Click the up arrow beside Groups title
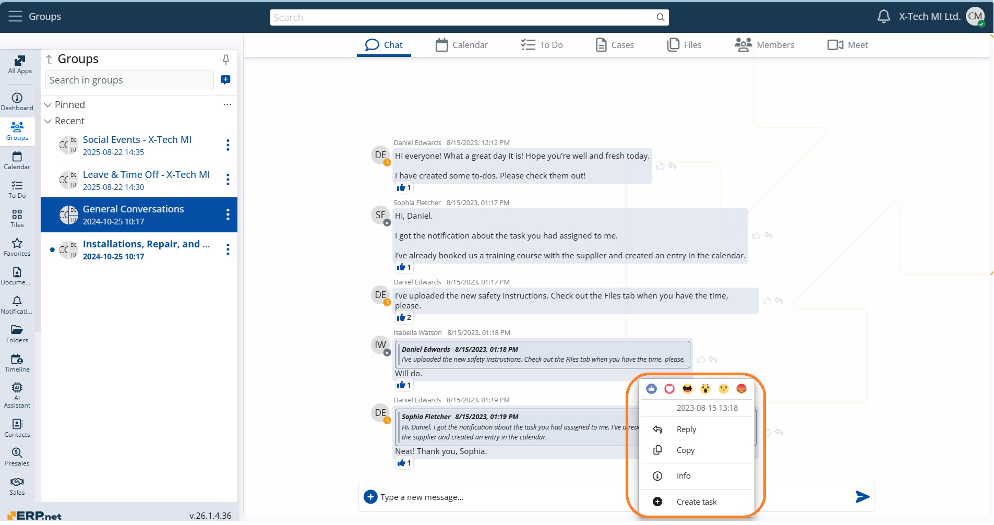Viewport: 994px width, 525px height. coord(49,59)
